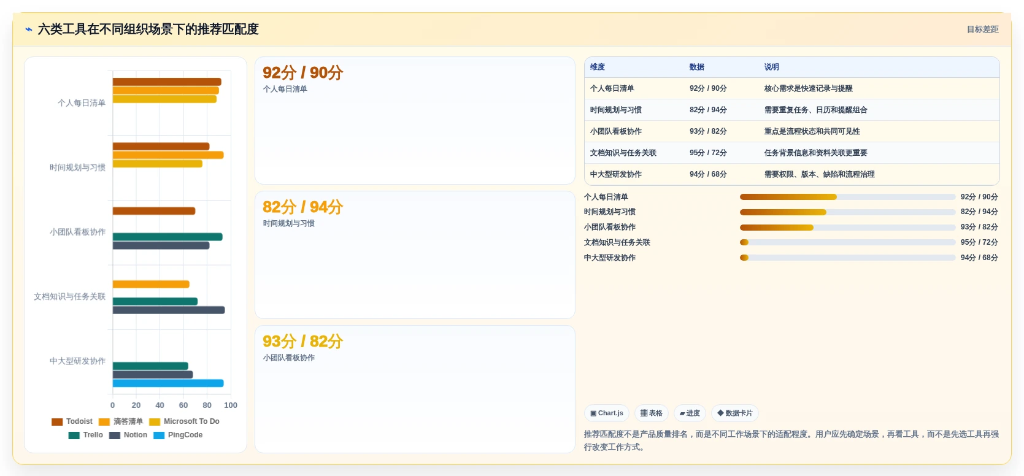Image resolution: width=1024 pixels, height=476 pixels.
Task: Click the progress value 94分 / 68分
Action: 979,258
